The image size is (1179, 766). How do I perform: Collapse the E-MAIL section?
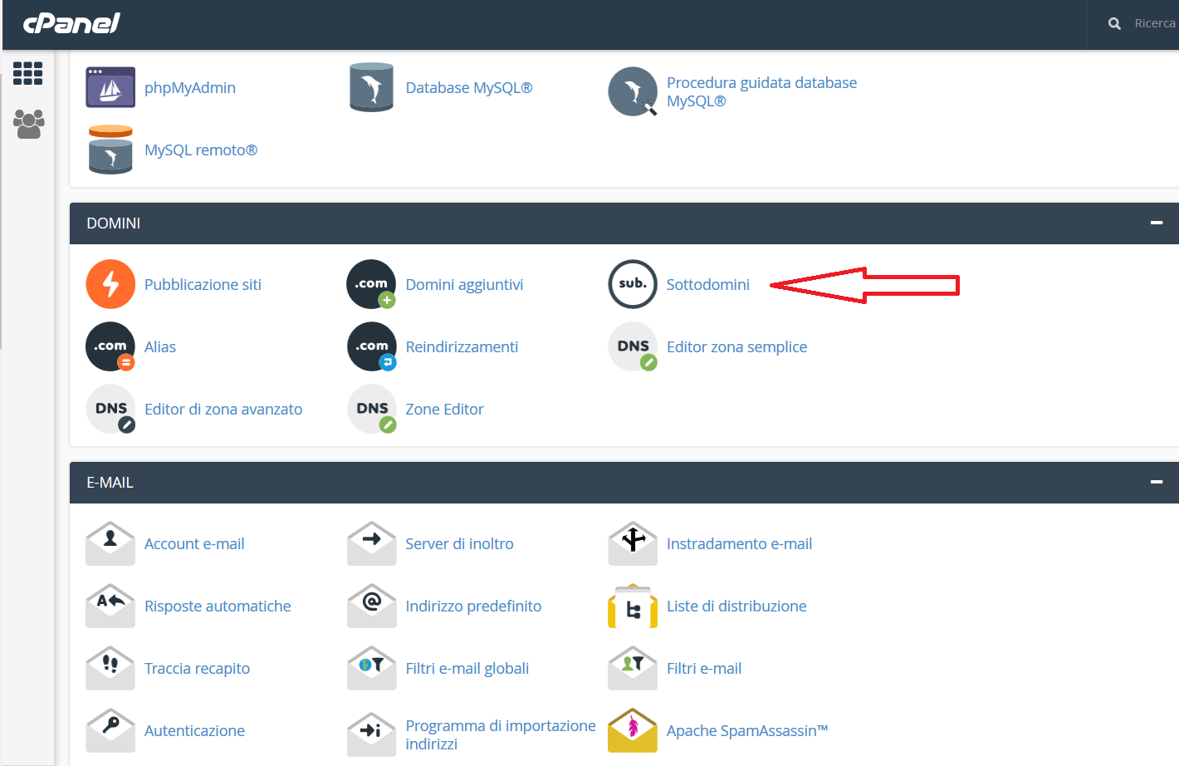pyautogui.click(x=1156, y=482)
